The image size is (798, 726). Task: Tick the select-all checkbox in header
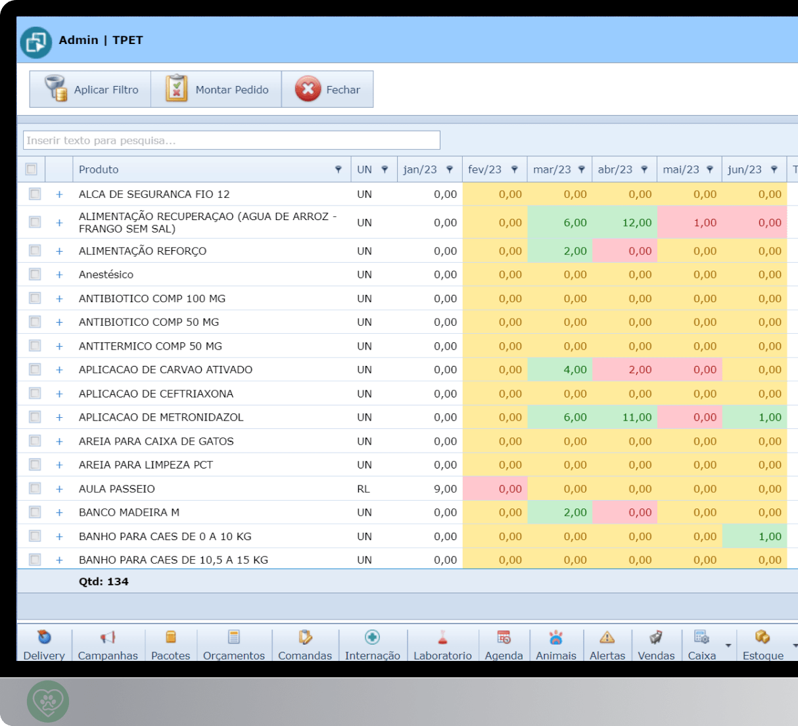[x=31, y=170]
